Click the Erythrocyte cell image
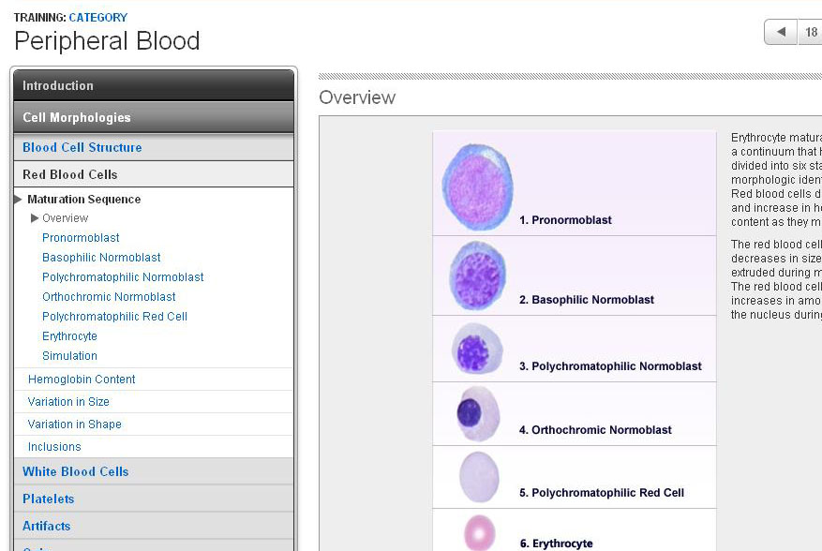This screenshot has height=551, width=822. [x=479, y=532]
